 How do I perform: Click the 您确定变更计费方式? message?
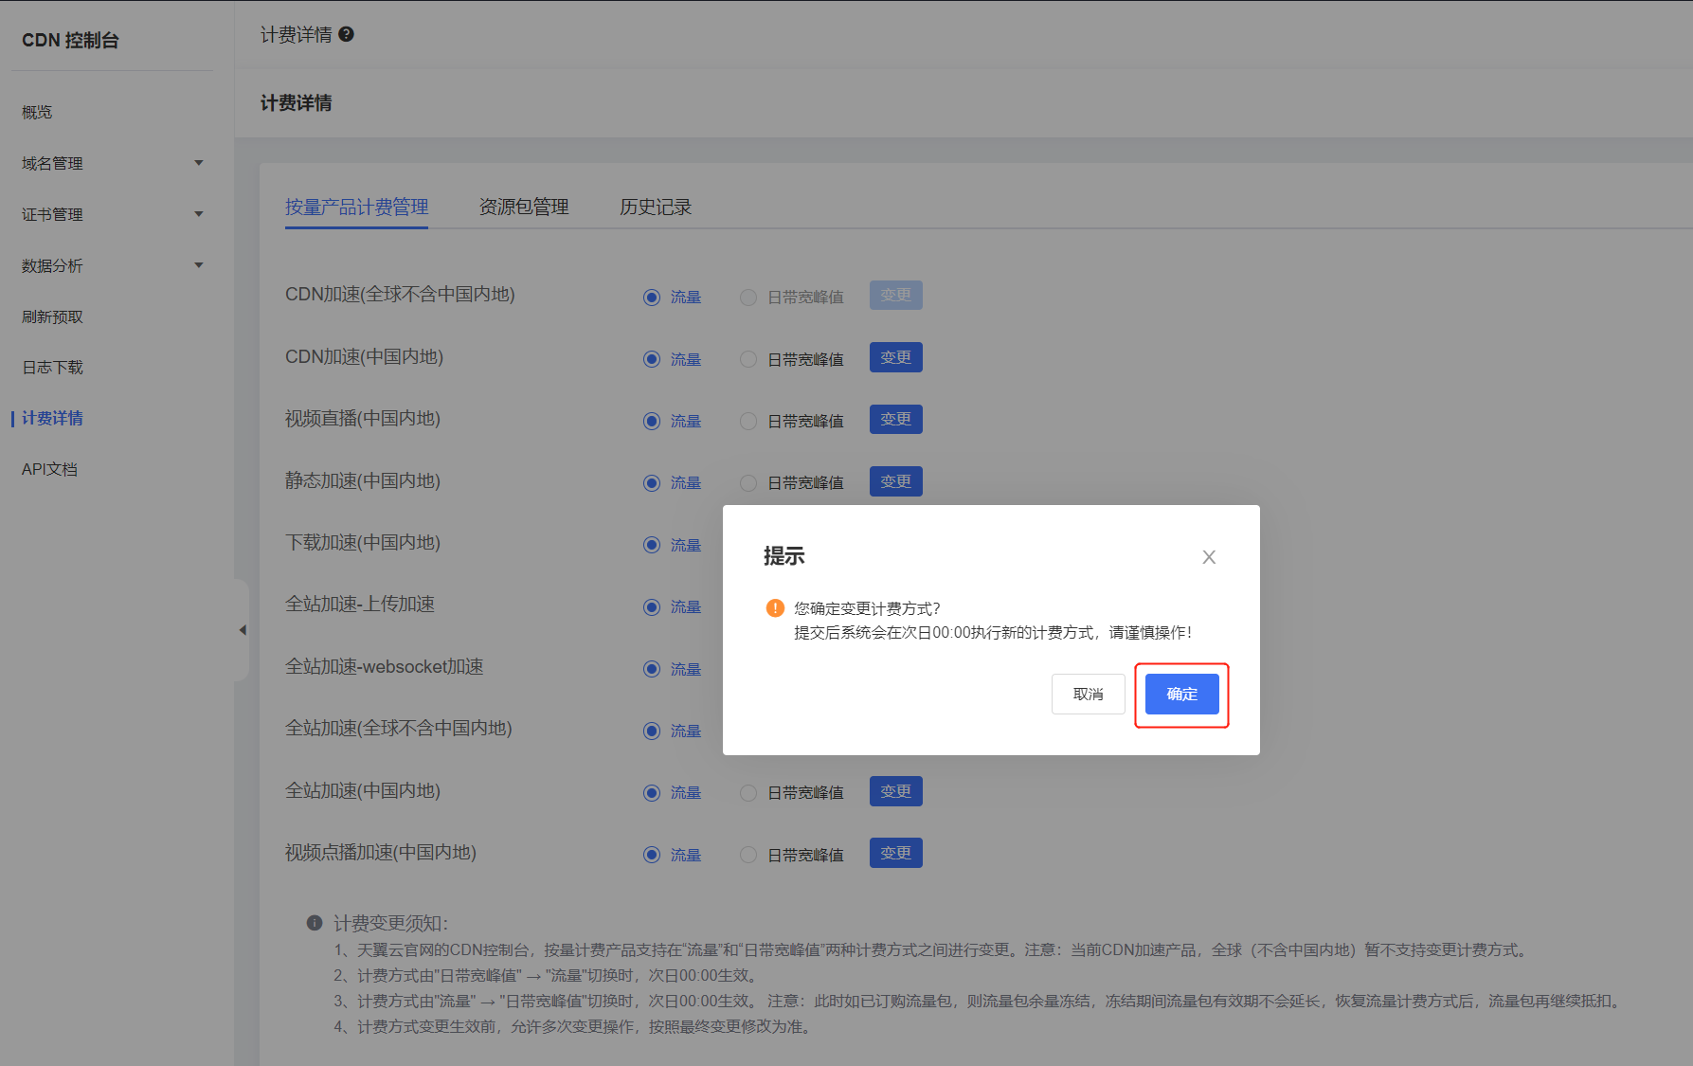tap(867, 608)
